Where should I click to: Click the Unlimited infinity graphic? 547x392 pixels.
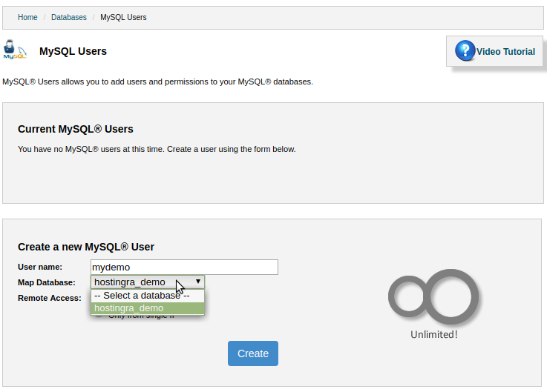coord(433,297)
